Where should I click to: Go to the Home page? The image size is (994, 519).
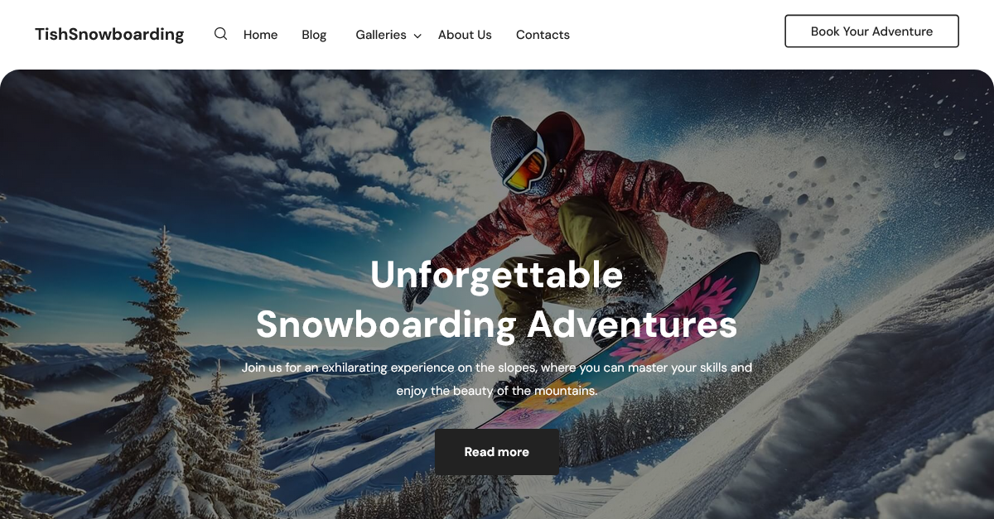260,35
